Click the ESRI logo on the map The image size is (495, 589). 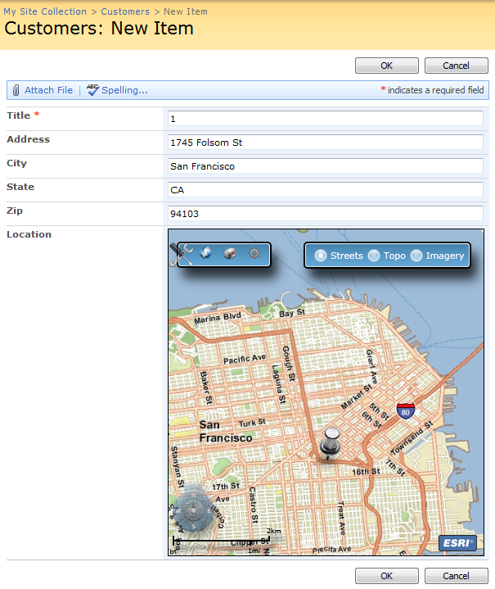point(457,542)
